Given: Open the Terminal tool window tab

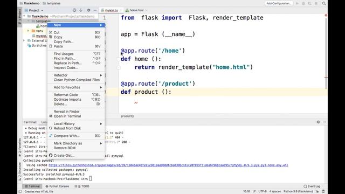Looking at the screenshot, I should click(32, 186).
